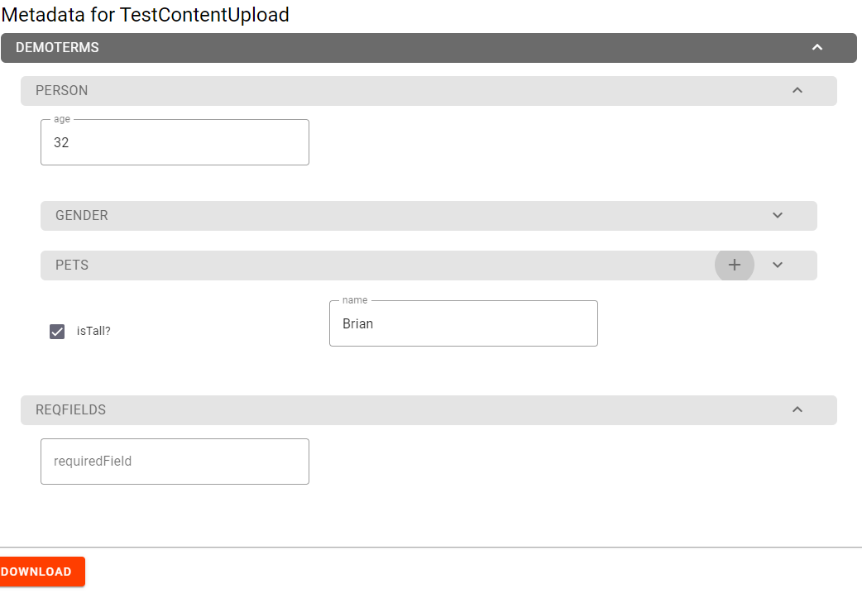The image size is (862, 598).
Task: Uncheck the isTall? checkbox
Action: [x=56, y=331]
